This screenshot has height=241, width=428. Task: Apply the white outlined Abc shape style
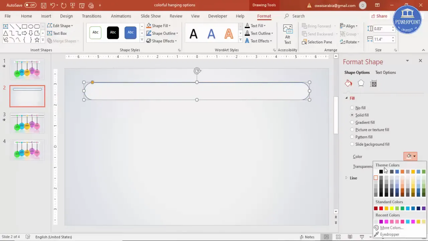click(95, 32)
